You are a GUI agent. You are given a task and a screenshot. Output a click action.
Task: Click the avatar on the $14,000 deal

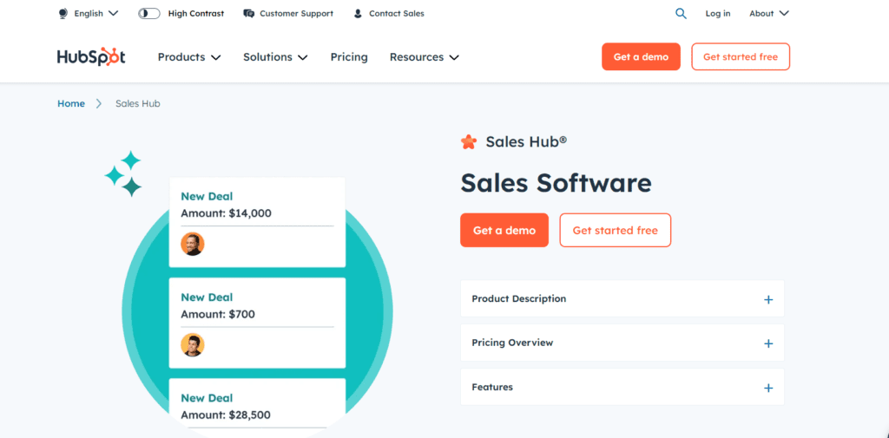(x=192, y=244)
